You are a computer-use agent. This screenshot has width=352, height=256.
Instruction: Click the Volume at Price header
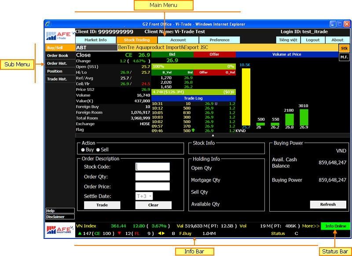[x=287, y=54]
